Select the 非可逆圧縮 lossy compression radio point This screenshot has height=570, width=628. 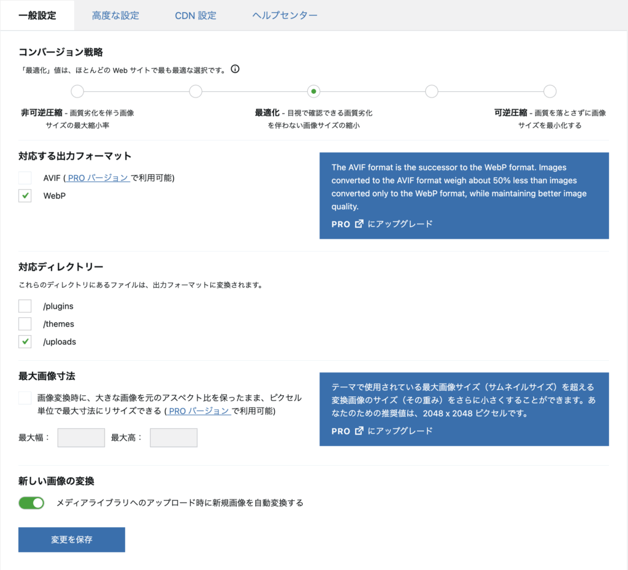[x=77, y=91]
